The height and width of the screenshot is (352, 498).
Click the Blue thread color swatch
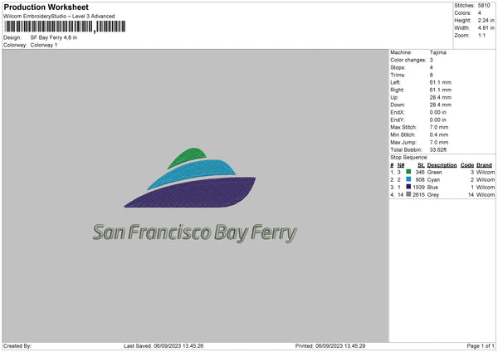tap(408, 187)
